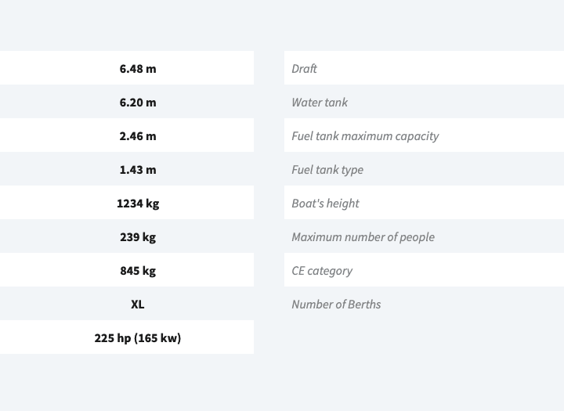Select the Number of Berths label
Viewport: 564px width, 411px height.
click(x=336, y=305)
